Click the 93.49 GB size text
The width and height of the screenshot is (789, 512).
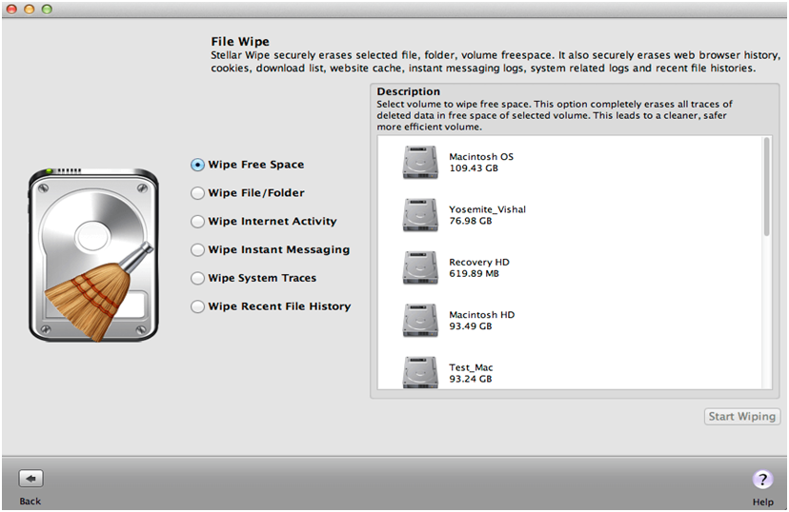471,326
